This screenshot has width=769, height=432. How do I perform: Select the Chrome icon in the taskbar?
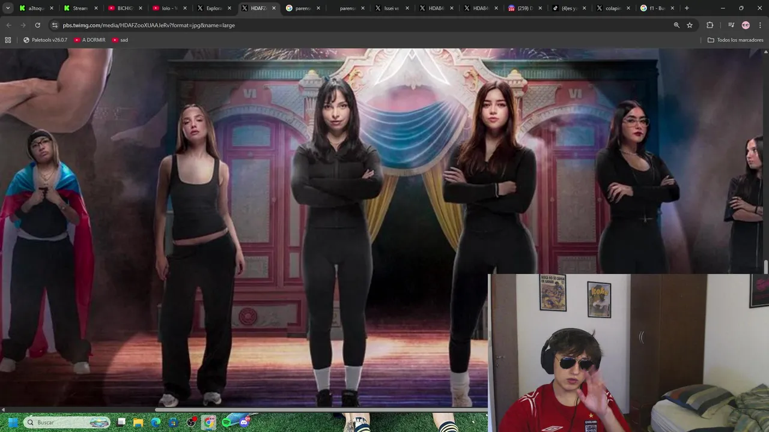coord(208,422)
